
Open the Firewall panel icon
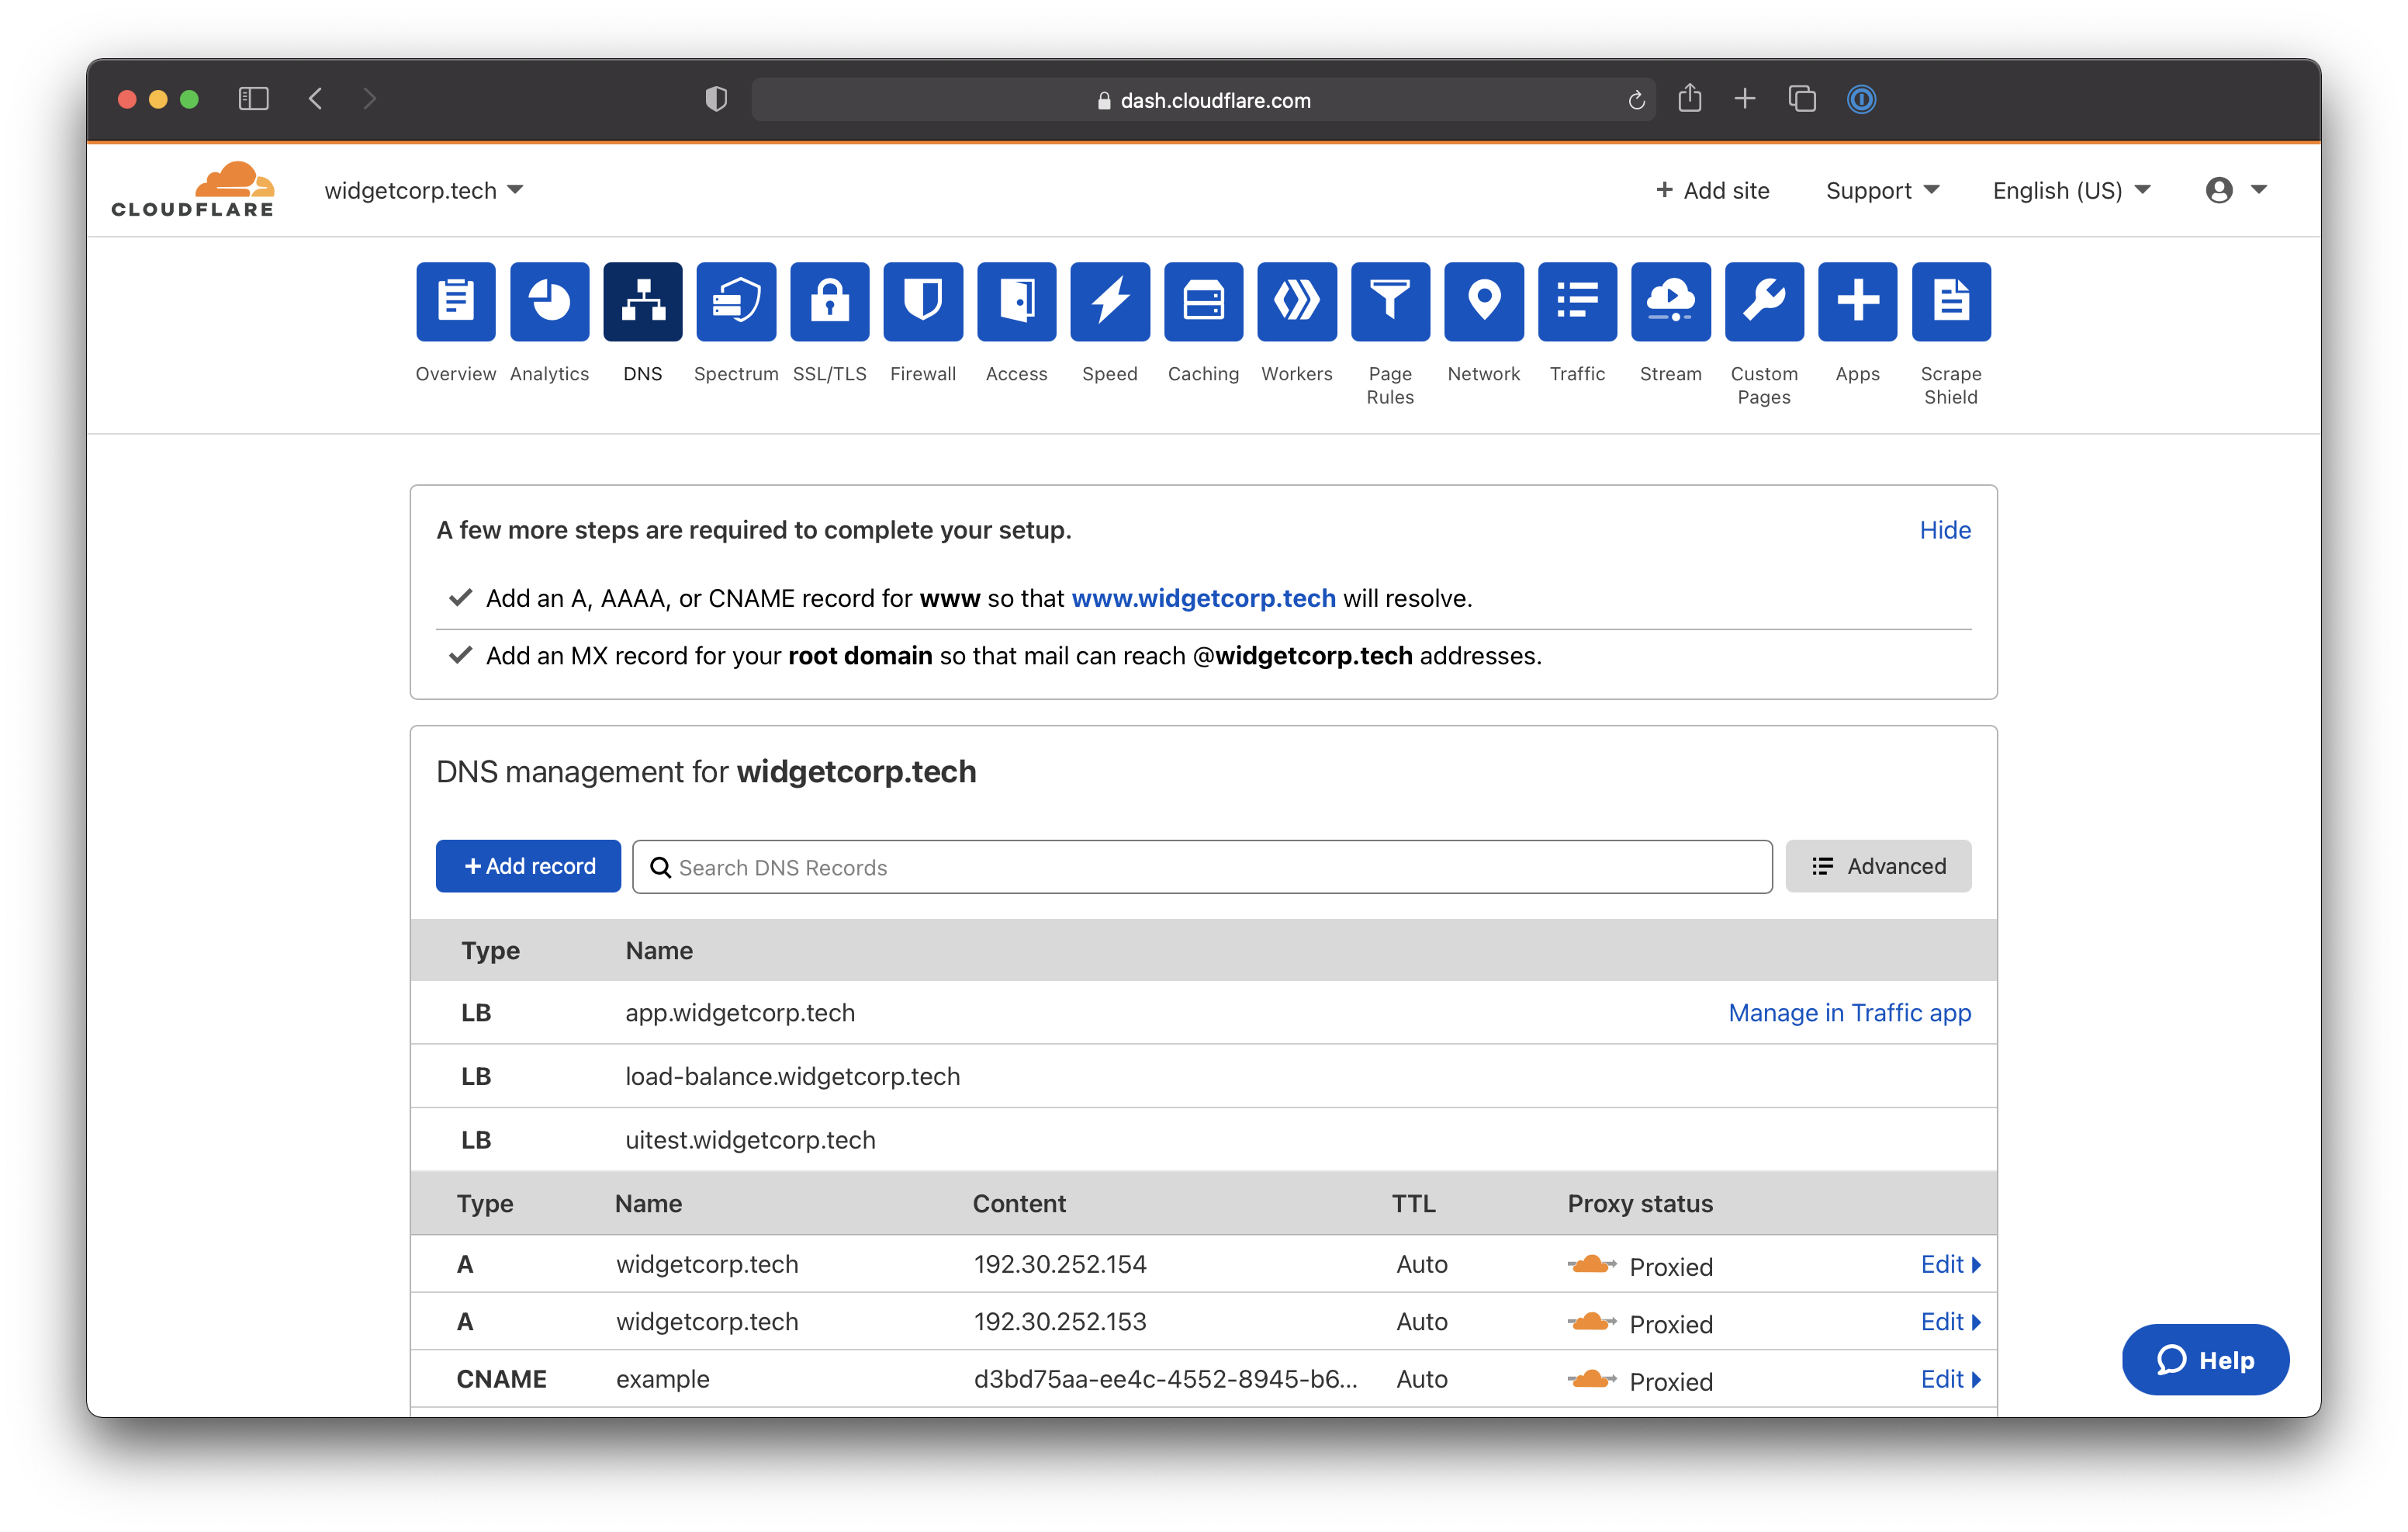tap(922, 301)
